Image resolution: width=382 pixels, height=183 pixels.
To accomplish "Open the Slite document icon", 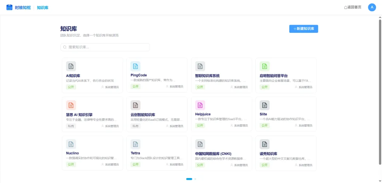I will pyautogui.click(x=265, y=105).
